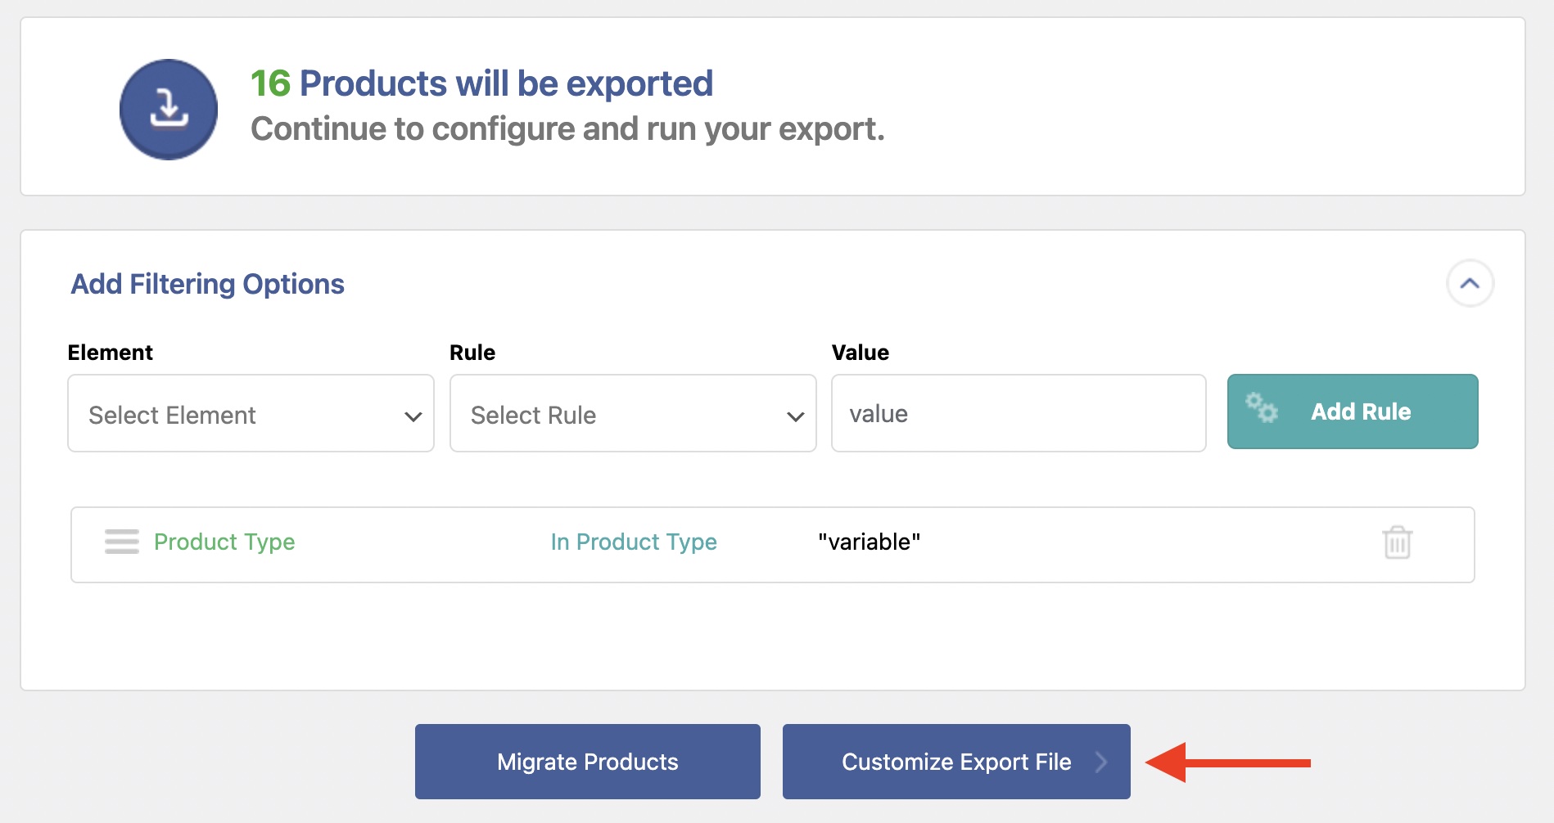Collapse the Add Filtering Options panel
This screenshot has height=823, width=1554.
(x=1470, y=284)
